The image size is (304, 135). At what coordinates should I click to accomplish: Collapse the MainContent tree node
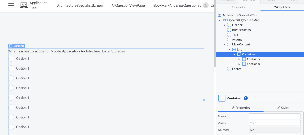(224, 45)
